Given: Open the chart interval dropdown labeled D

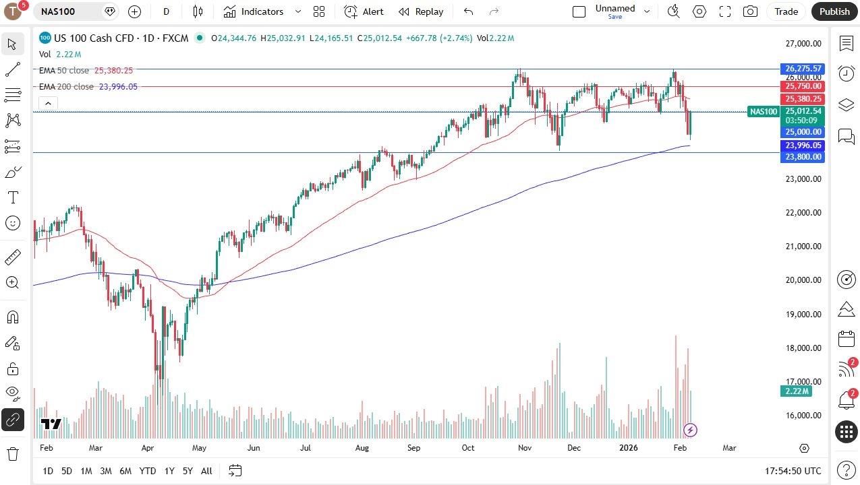Looking at the screenshot, I should (166, 11).
